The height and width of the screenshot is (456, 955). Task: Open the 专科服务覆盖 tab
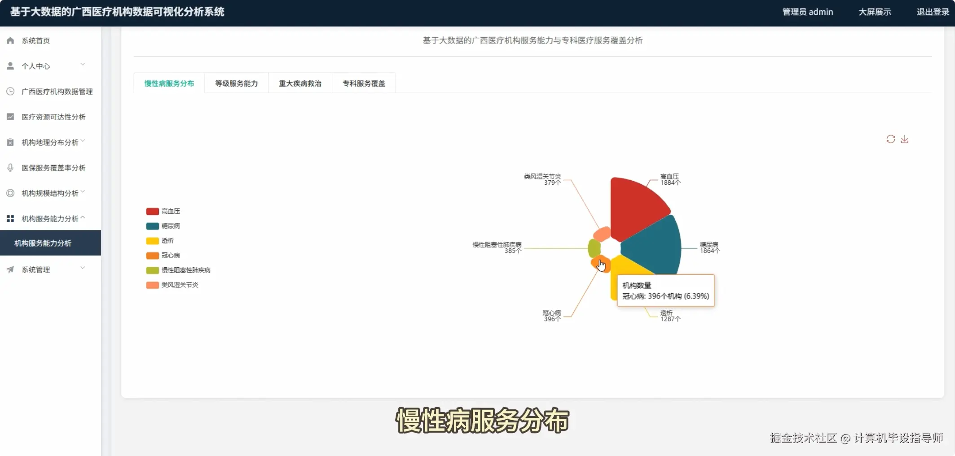[x=364, y=83]
